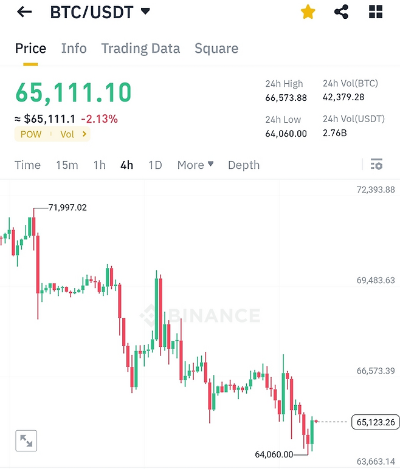Open the More intervals dropdown
The width and height of the screenshot is (400, 469).
tap(195, 165)
